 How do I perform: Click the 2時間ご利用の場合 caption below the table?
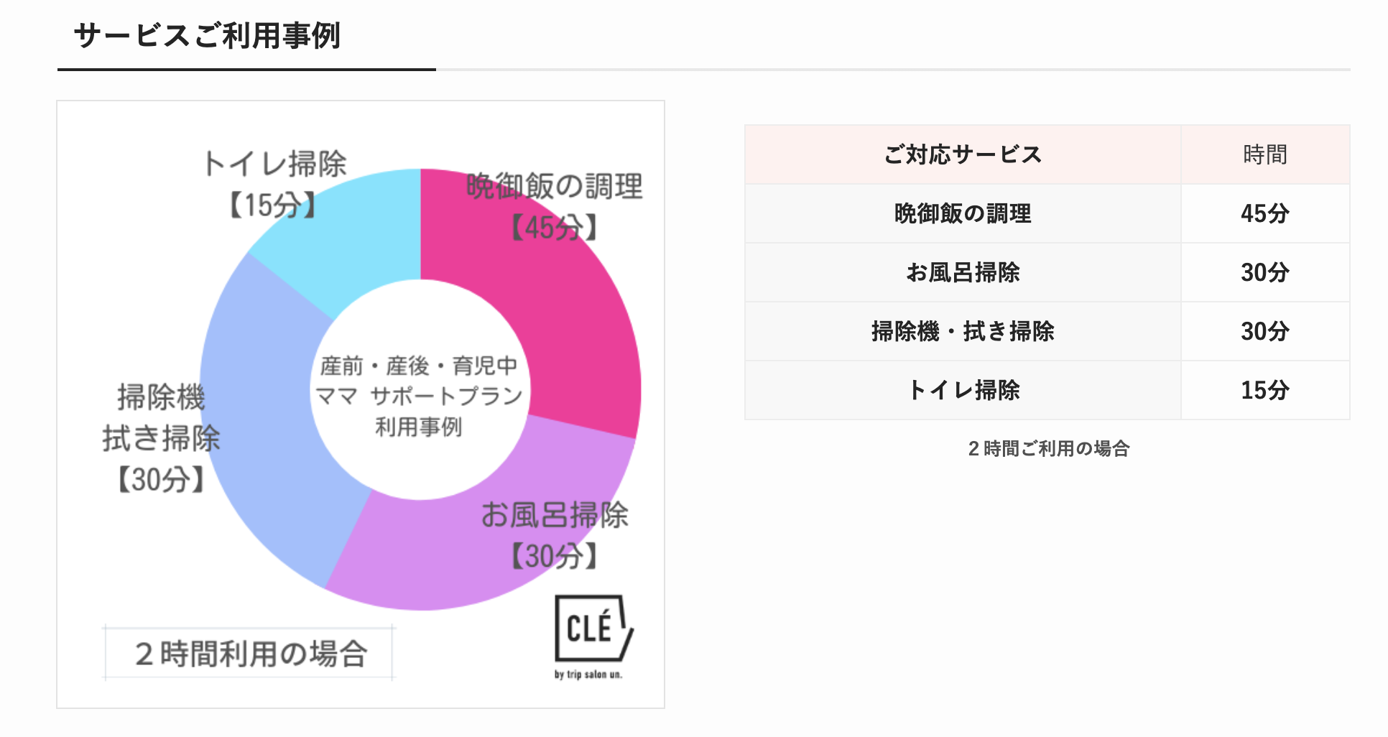click(x=1048, y=449)
